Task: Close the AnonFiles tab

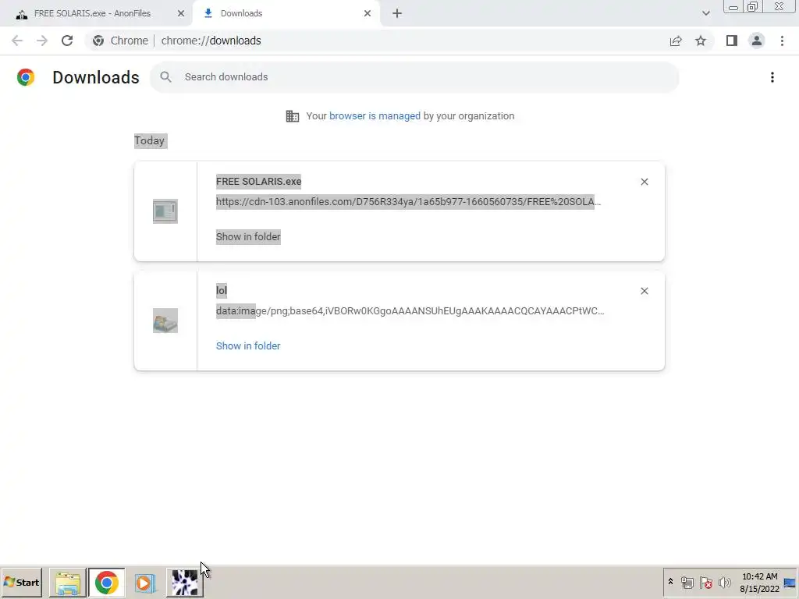Action: [181, 13]
